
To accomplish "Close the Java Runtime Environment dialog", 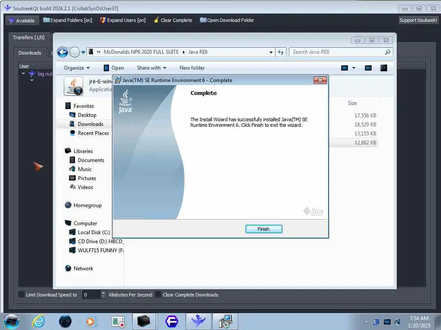I will coord(320,80).
